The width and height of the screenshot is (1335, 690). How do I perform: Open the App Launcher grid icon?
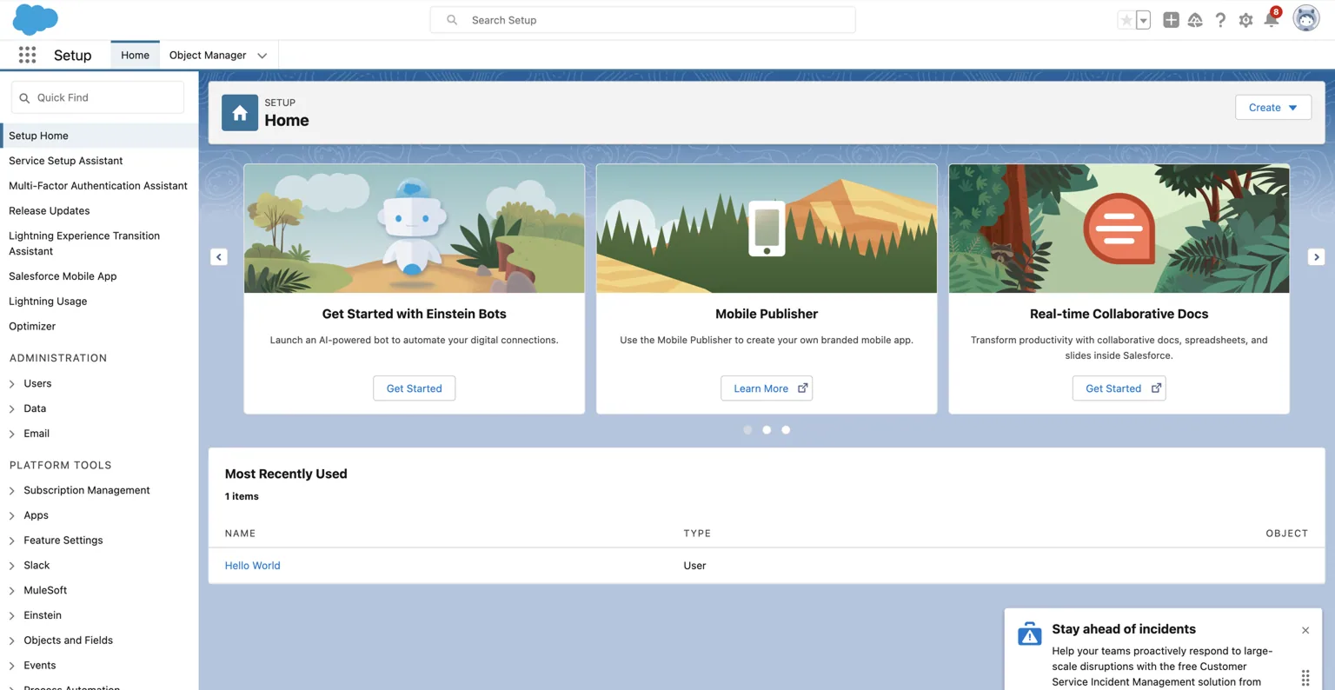[27, 55]
